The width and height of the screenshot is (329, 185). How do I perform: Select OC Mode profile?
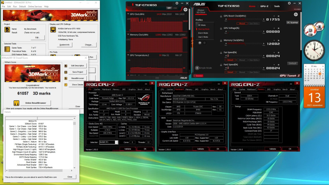click(x=202, y=25)
